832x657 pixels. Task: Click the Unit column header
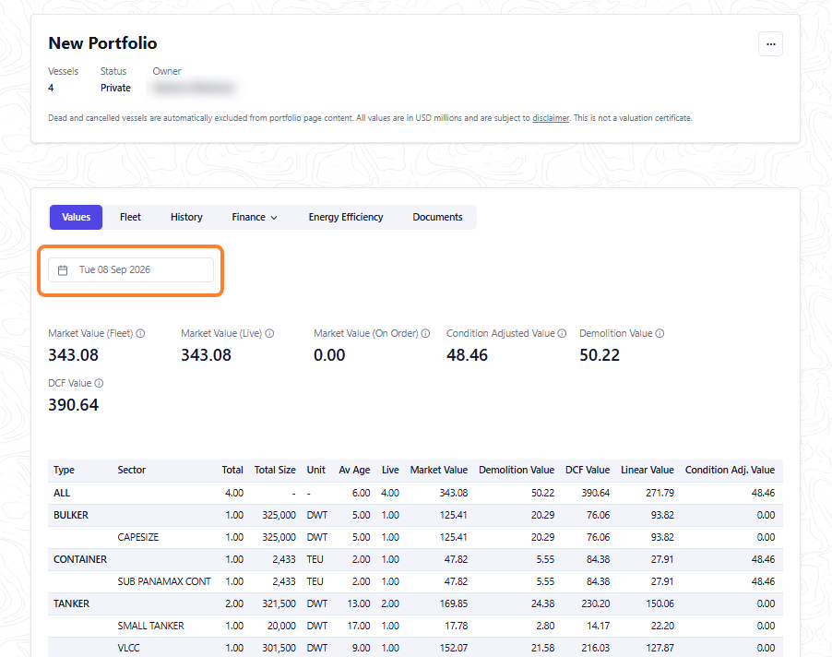click(x=315, y=471)
